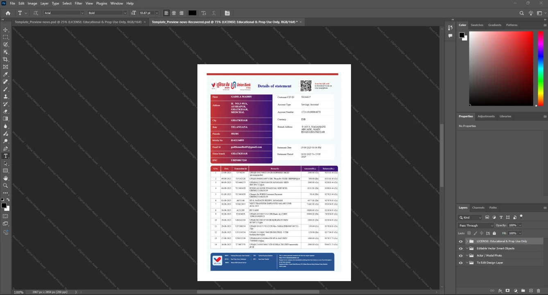
Task: Open the File menu
Action: click(x=12, y=3)
